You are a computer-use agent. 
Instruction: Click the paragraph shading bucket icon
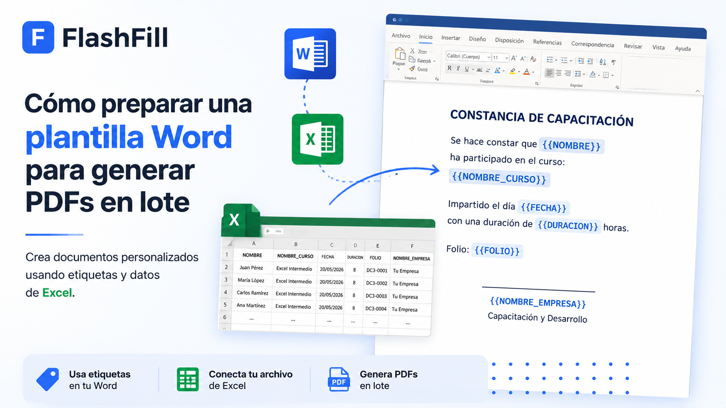593,75
